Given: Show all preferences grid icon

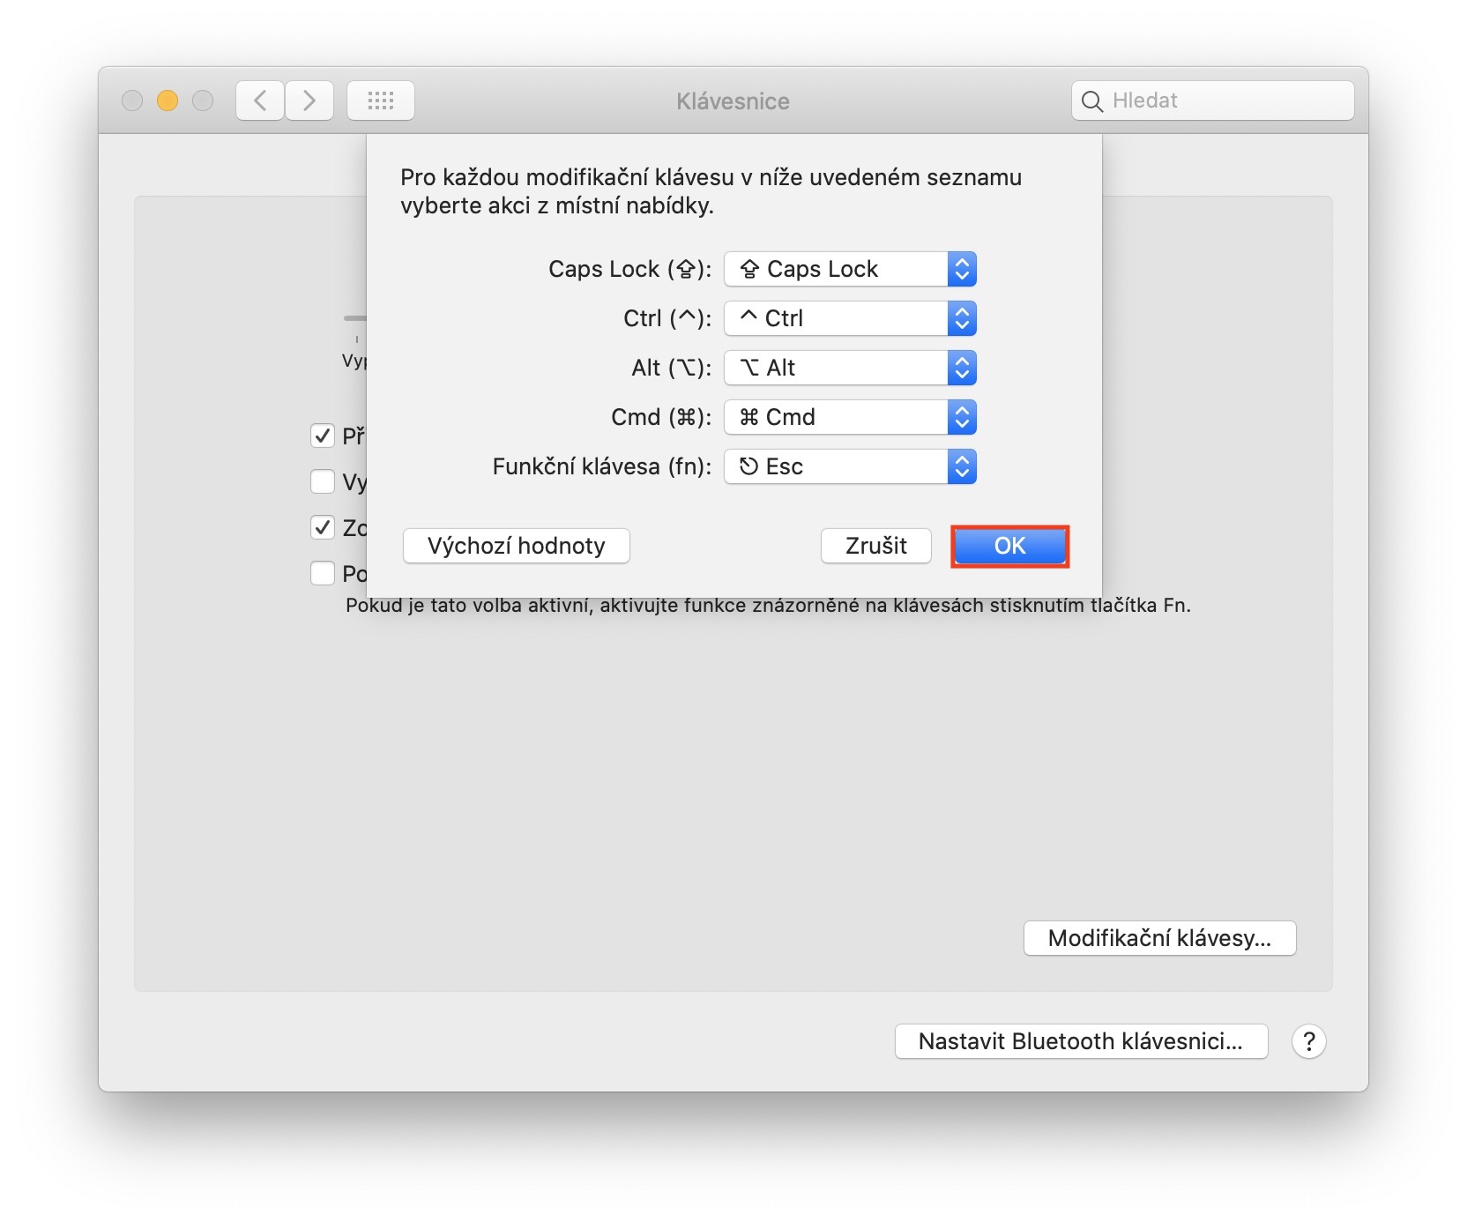Looking at the screenshot, I should (x=380, y=101).
